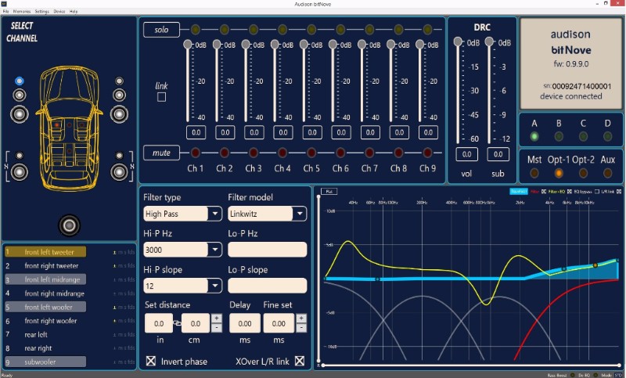Open the Settings menu
The image size is (626, 378).
pos(41,12)
